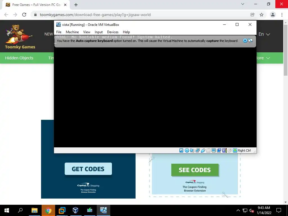
Task: Click the Chrome forward arrow
Action: click(15, 15)
